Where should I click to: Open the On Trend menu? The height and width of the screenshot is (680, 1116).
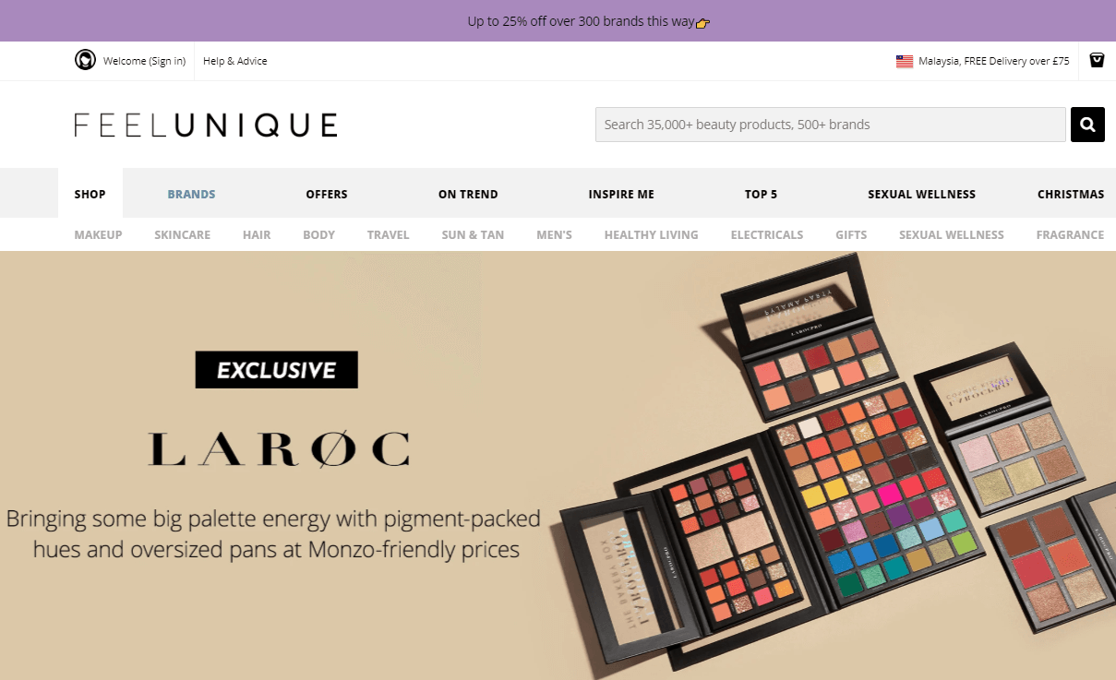click(468, 194)
